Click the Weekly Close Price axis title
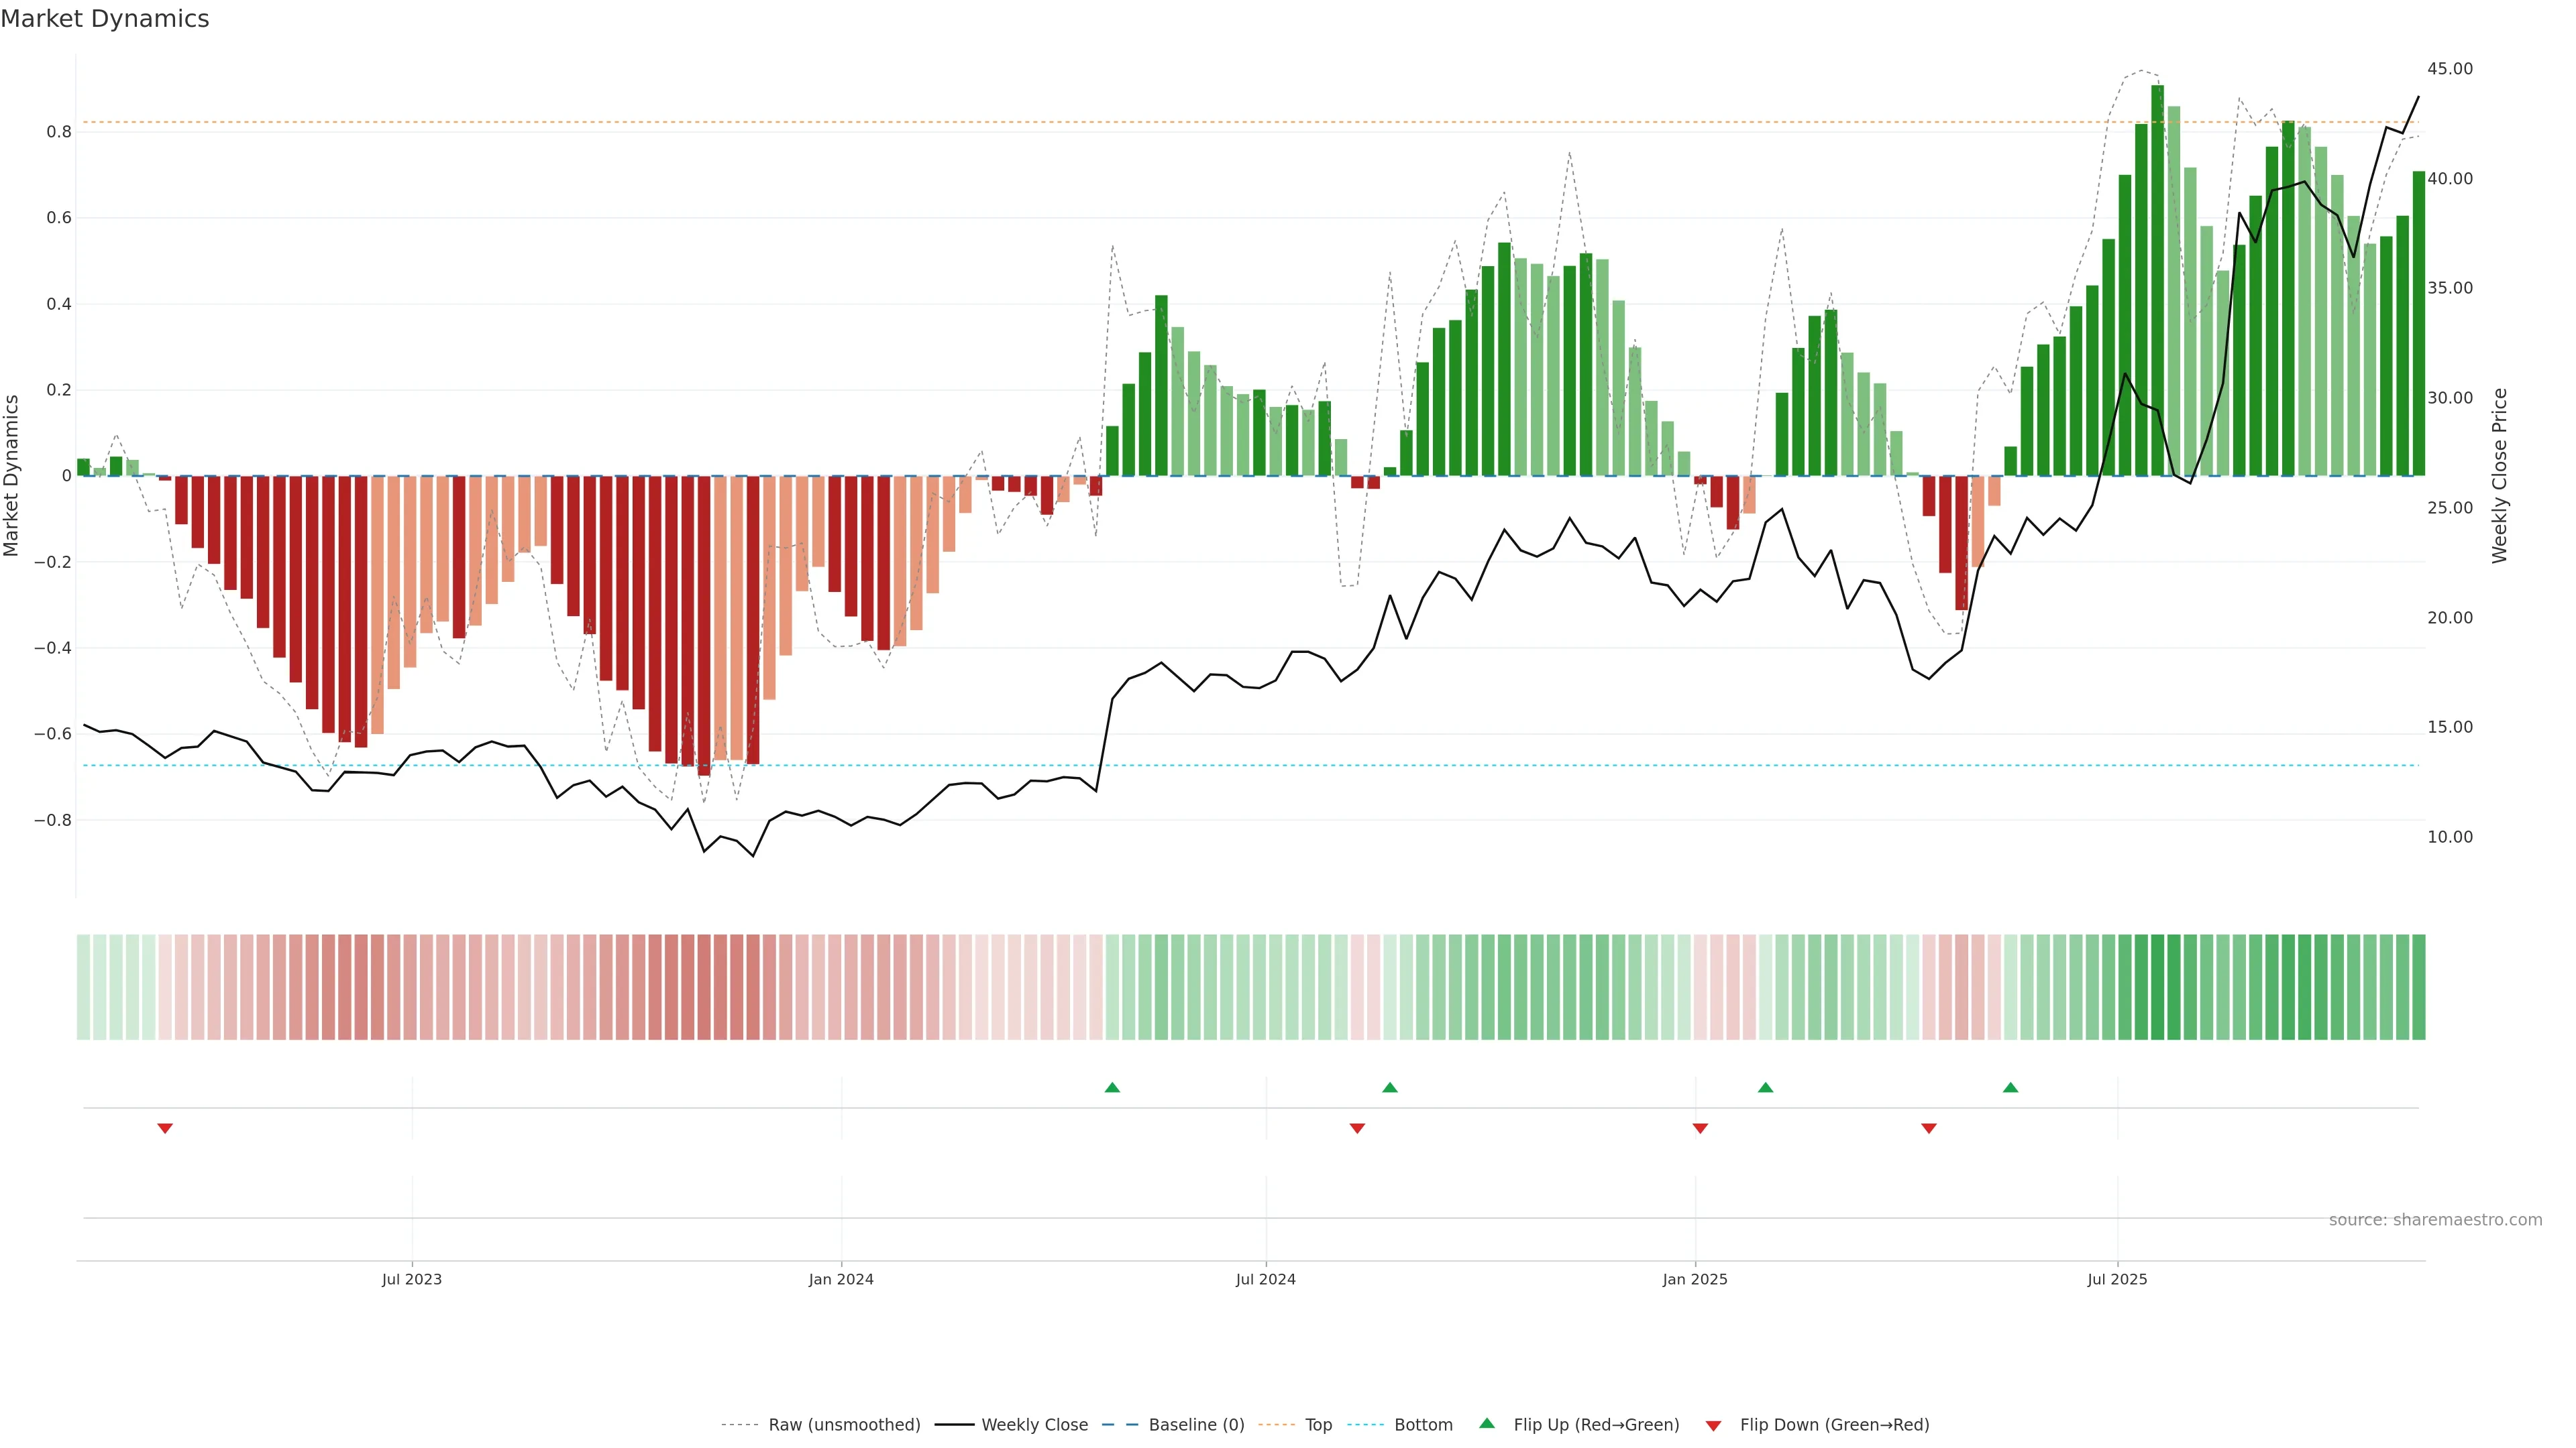 point(2500,476)
